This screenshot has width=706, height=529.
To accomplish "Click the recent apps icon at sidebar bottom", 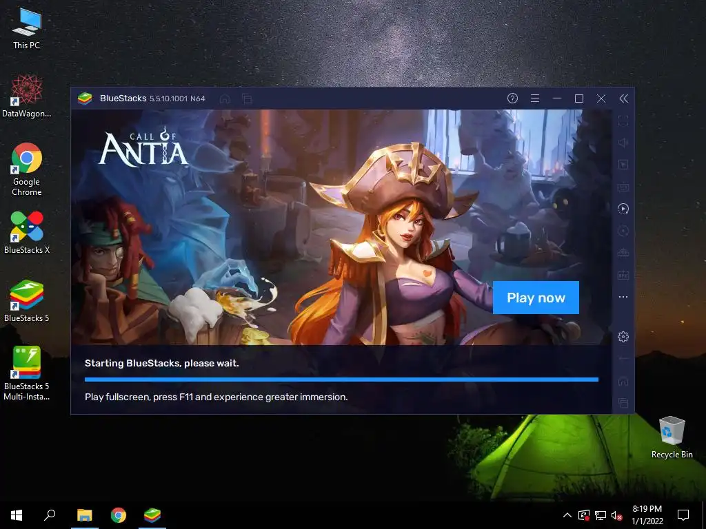I will tap(623, 402).
